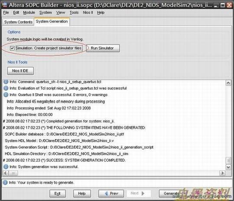This screenshot has height=201, width=234.
Task: Switch to System Contents tab
Action: [18, 22]
